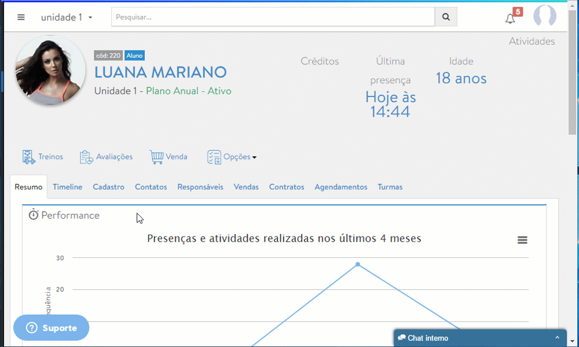Click the search magnifier icon
Image resolution: width=579 pixels, height=347 pixels.
(x=445, y=17)
